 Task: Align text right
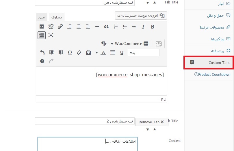(69, 27)
